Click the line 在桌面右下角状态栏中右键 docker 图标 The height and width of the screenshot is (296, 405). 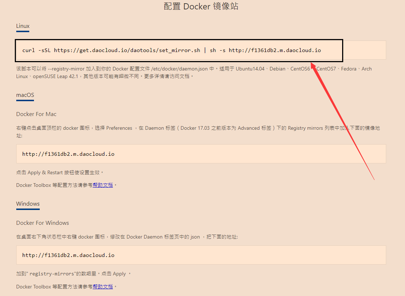(127, 237)
